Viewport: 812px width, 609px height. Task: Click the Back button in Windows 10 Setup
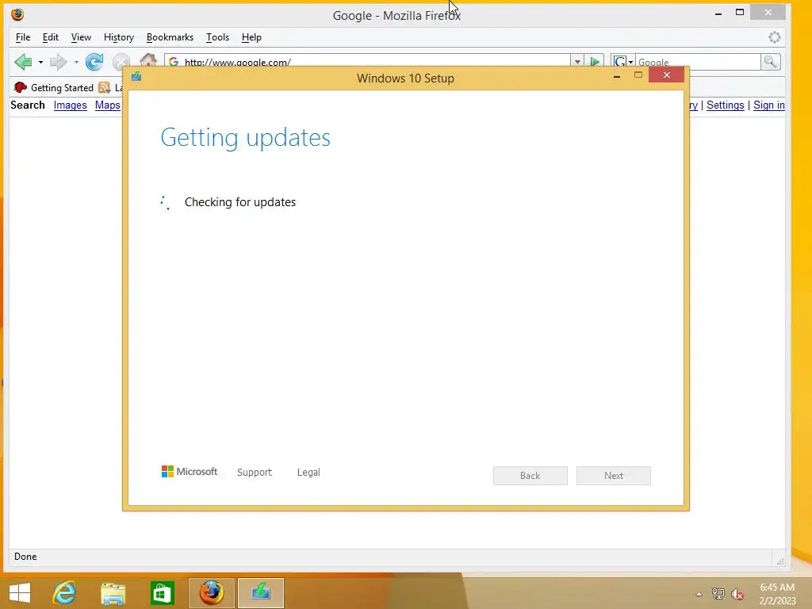tap(530, 476)
